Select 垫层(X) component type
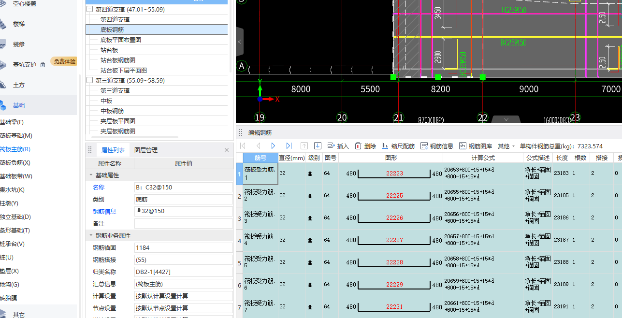This screenshot has width=622, height=318. pyautogui.click(x=9, y=271)
